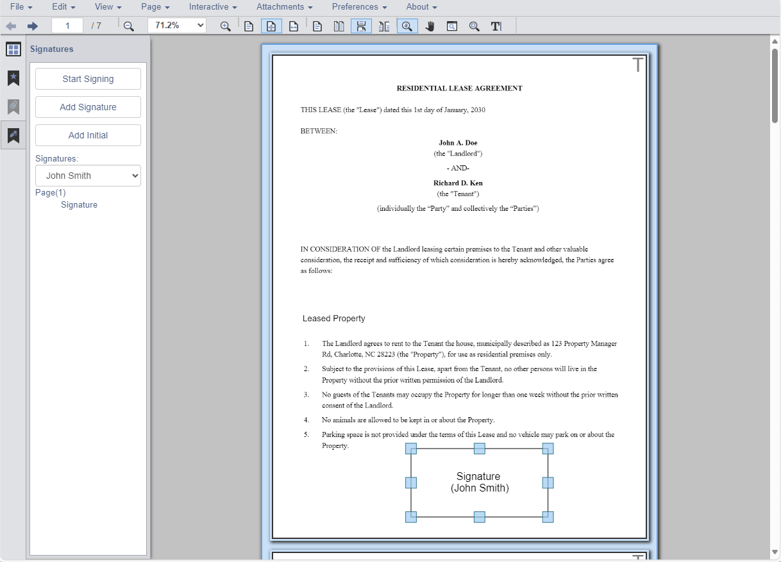Screen dimensions: 781x562
Task: Select the loupe magnifier tool
Action: [474, 26]
